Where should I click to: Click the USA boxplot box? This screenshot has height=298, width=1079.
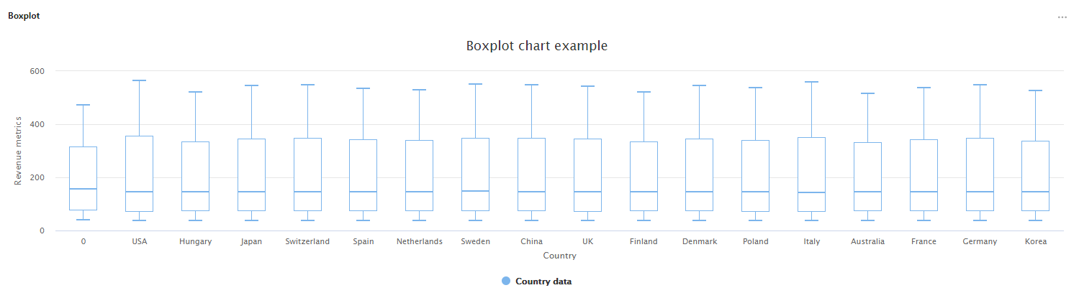(140, 172)
